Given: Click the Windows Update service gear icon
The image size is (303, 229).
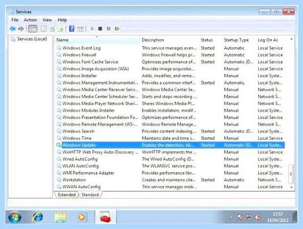Looking at the screenshot, I should click(x=59, y=145).
